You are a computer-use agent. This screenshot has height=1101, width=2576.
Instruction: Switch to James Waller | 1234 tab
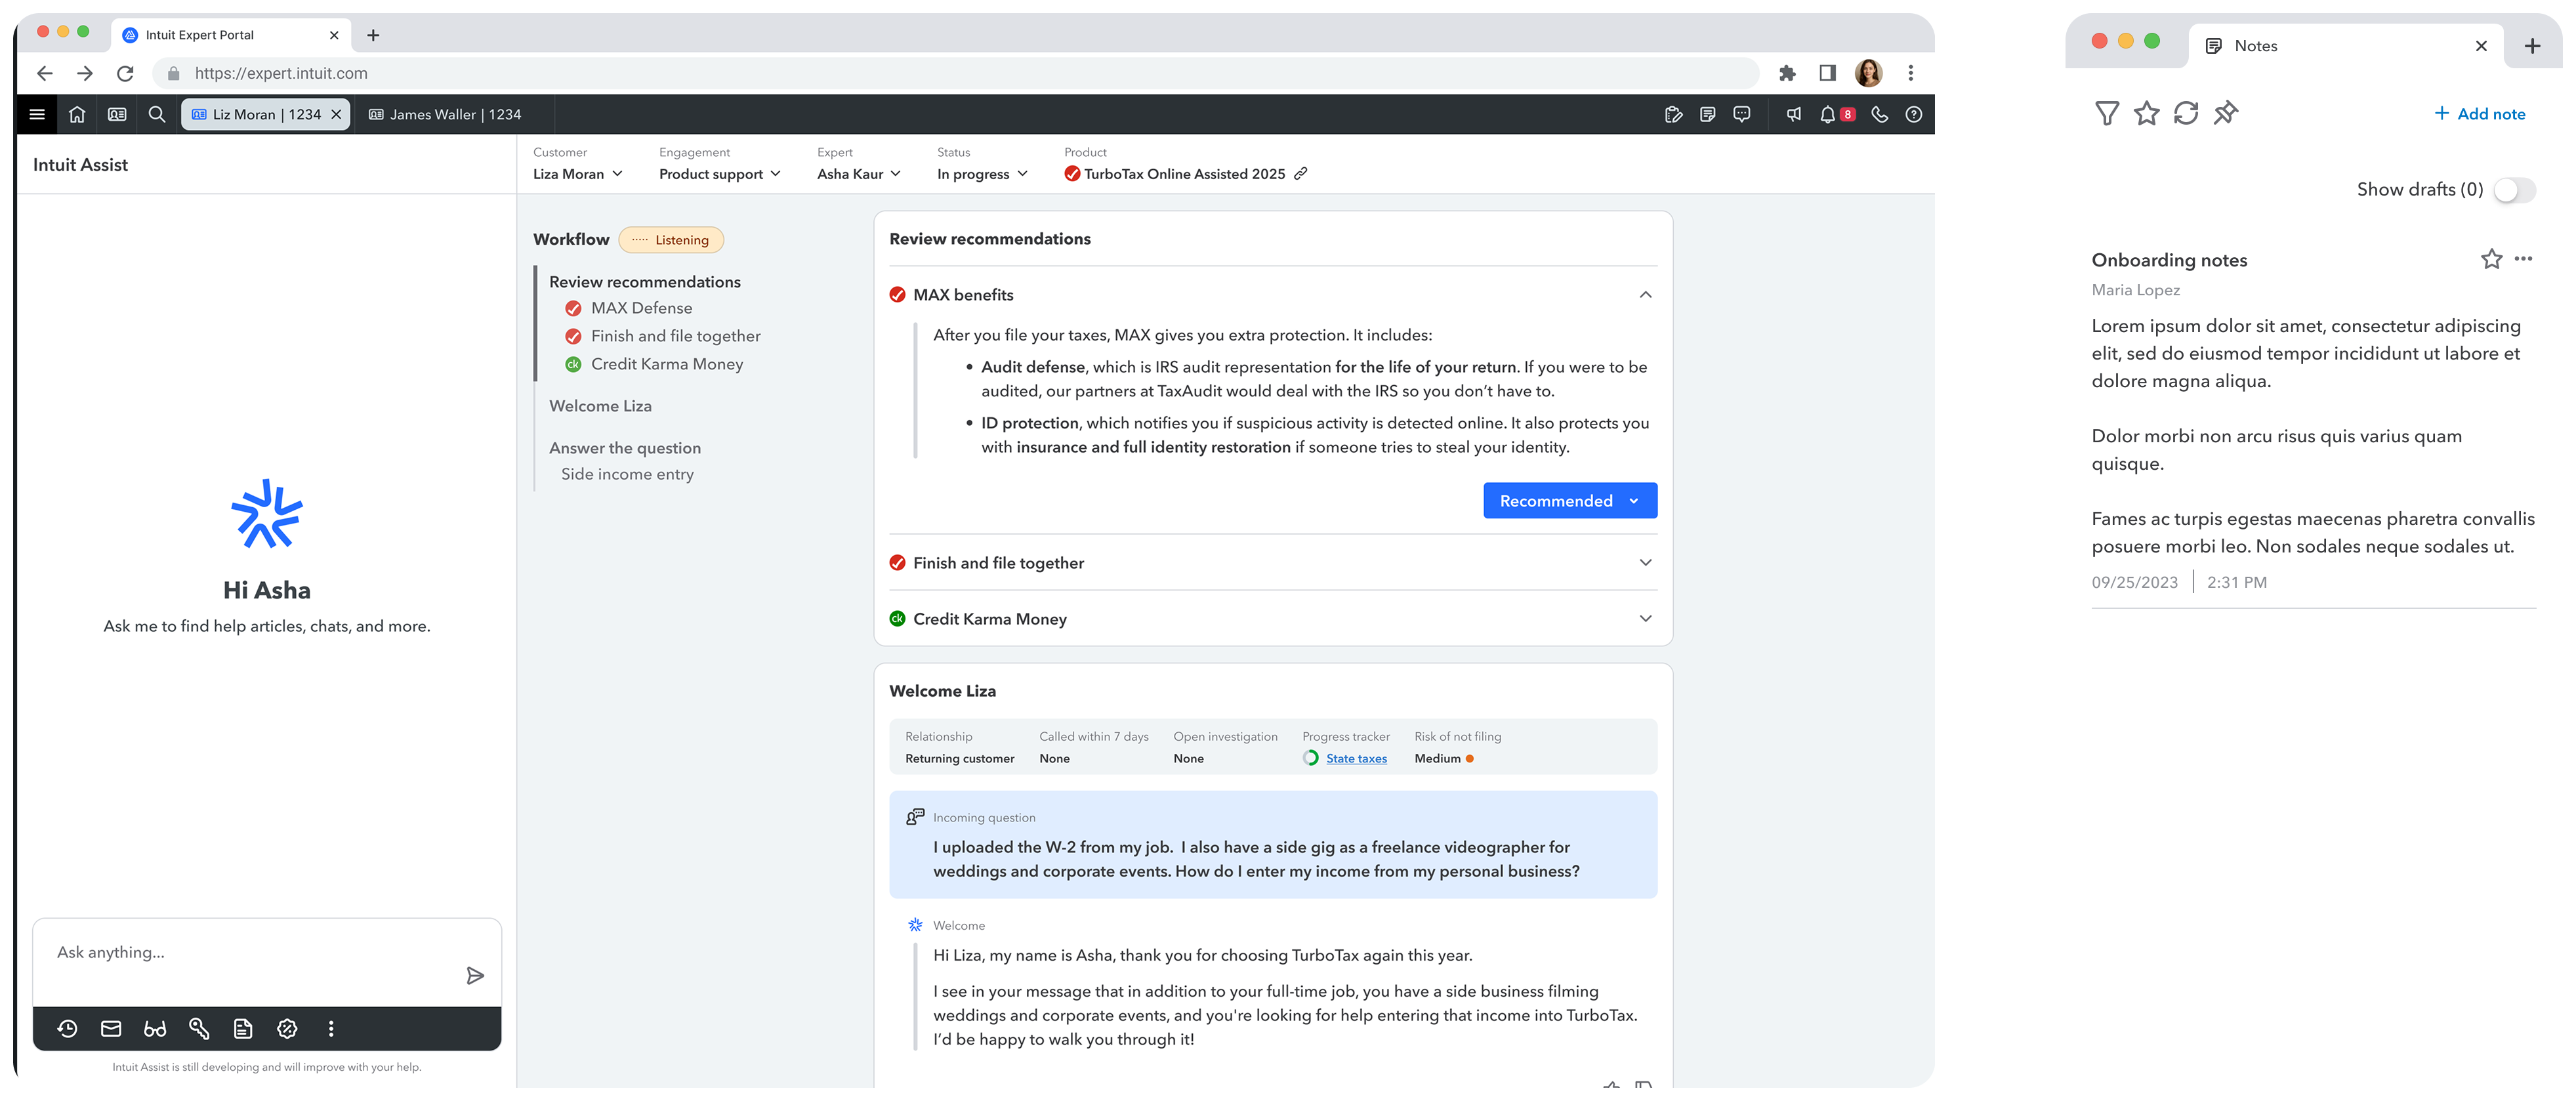coord(445,114)
